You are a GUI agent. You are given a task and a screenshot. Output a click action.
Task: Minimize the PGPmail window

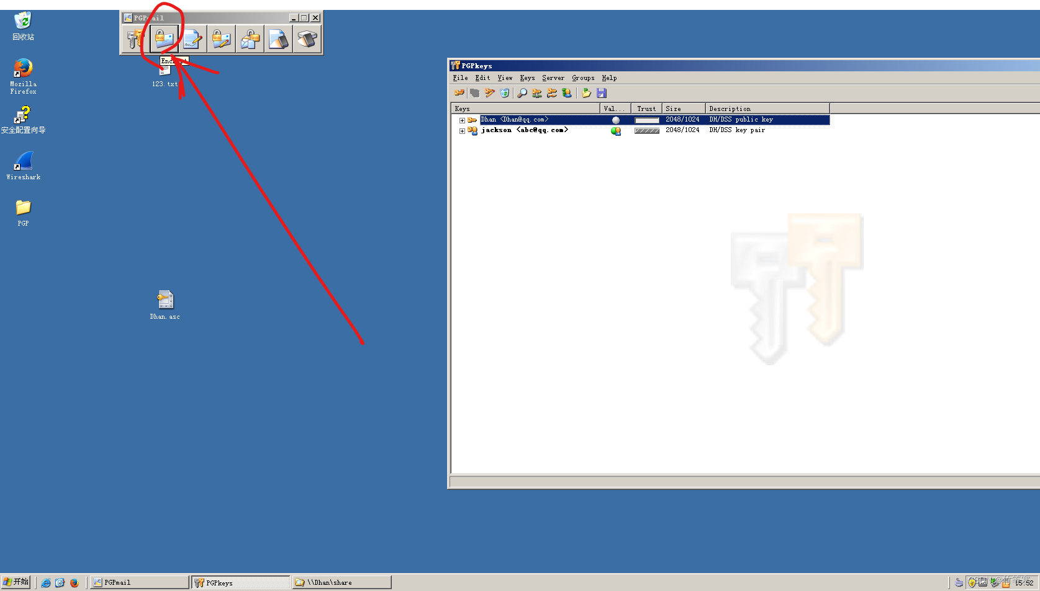click(294, 18)
